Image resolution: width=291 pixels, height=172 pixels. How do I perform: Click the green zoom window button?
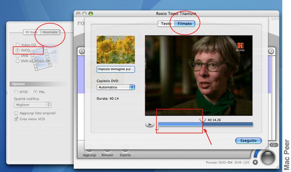pos(91,14)
